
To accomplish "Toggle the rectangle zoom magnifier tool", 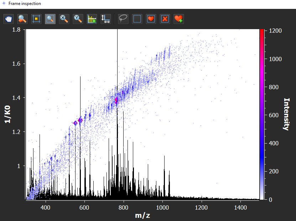I will coord(50,19).
